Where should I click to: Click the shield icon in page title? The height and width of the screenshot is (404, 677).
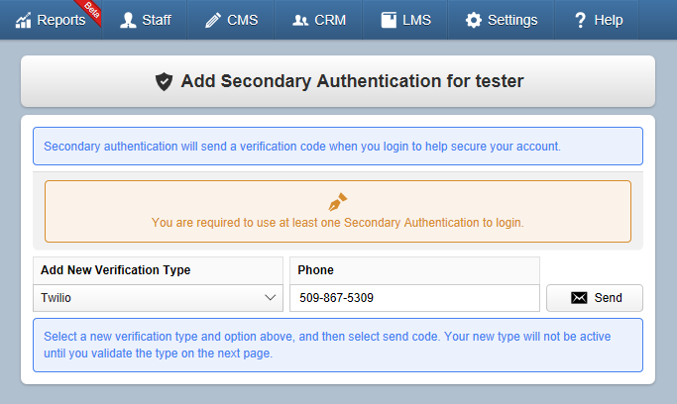tap(165, 81)
